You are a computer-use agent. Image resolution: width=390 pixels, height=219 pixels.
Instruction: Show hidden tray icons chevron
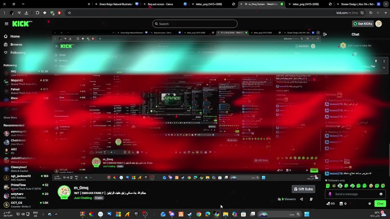[x=56, y=214]
